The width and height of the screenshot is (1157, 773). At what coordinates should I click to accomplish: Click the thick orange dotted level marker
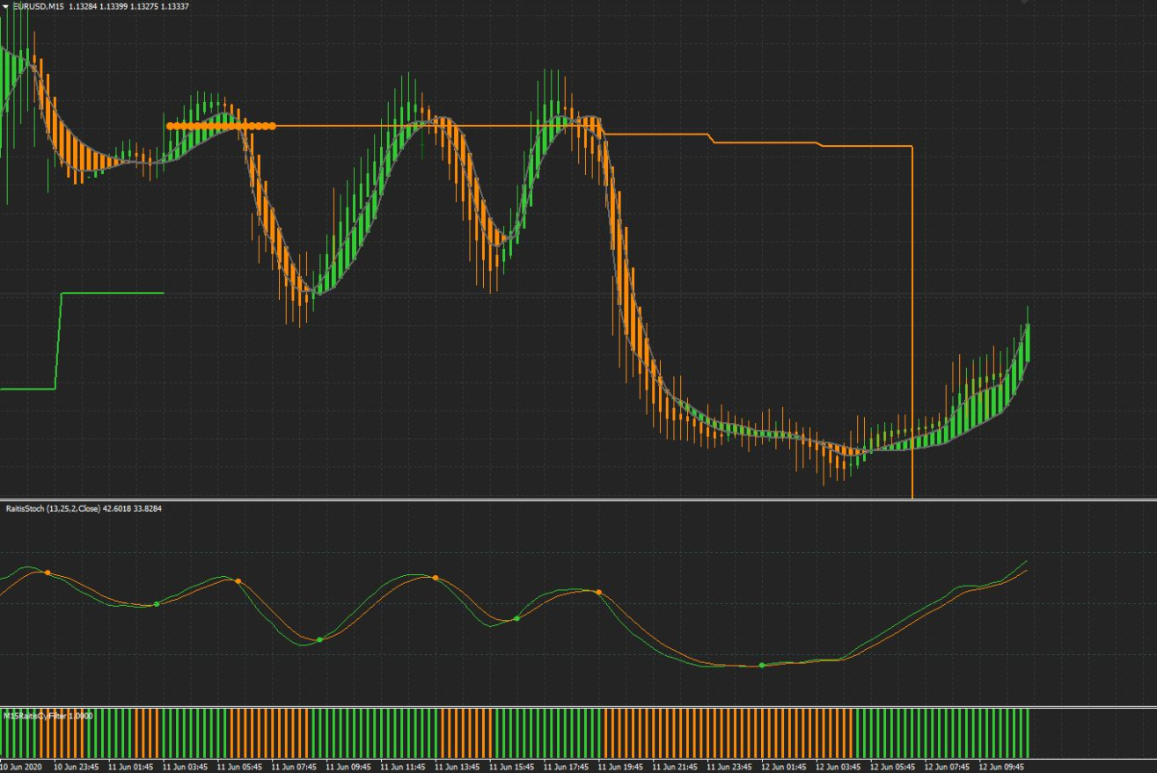(x=220, y=126)
